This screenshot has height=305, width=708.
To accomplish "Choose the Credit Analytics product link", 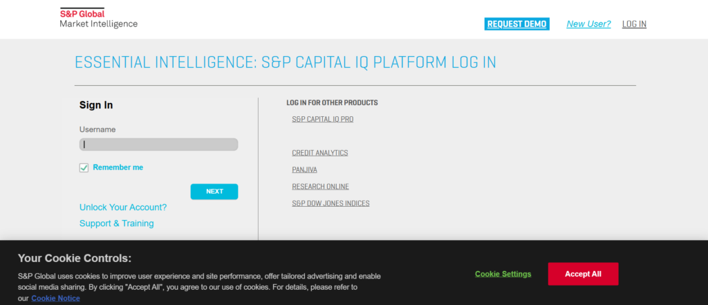I will [320, 153].
